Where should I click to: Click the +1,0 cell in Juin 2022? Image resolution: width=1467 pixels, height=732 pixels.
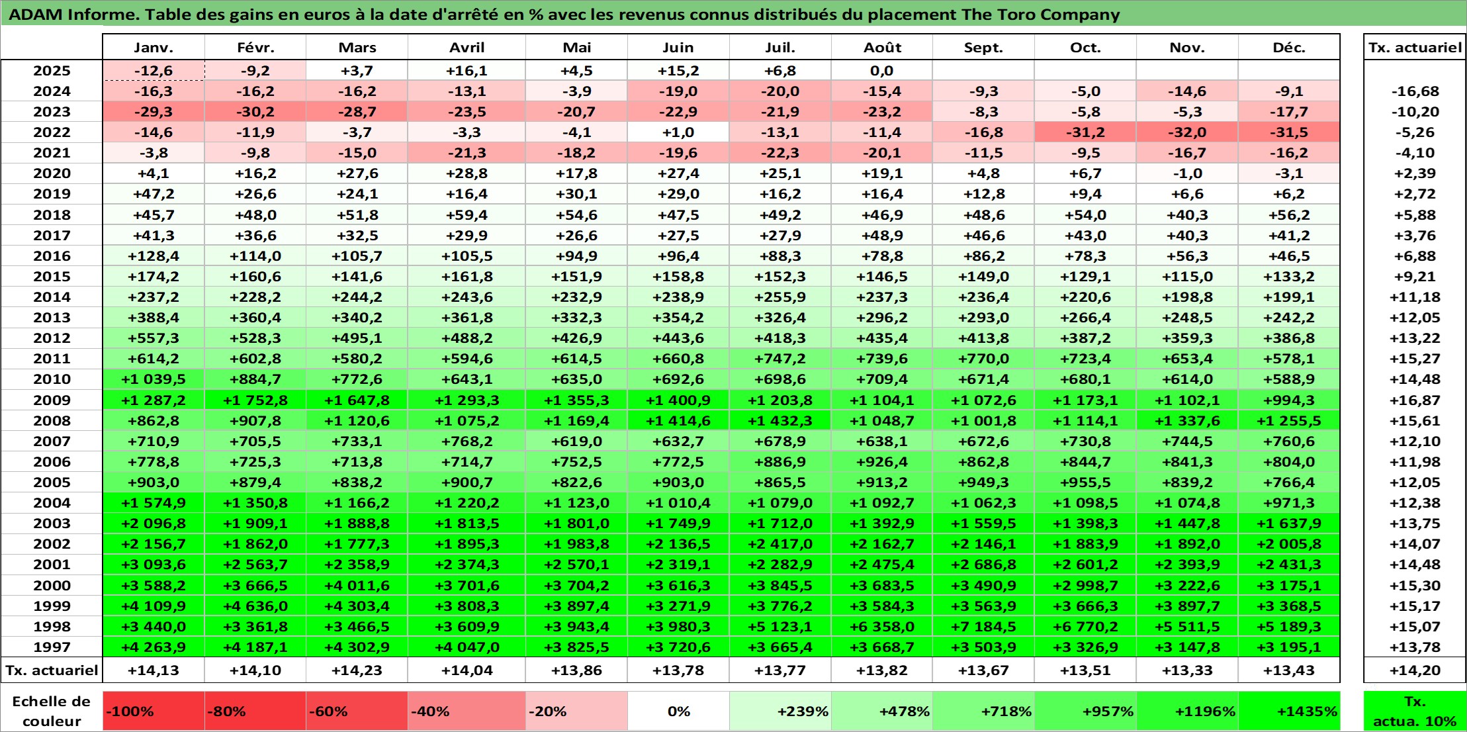[x=679, y=132]
